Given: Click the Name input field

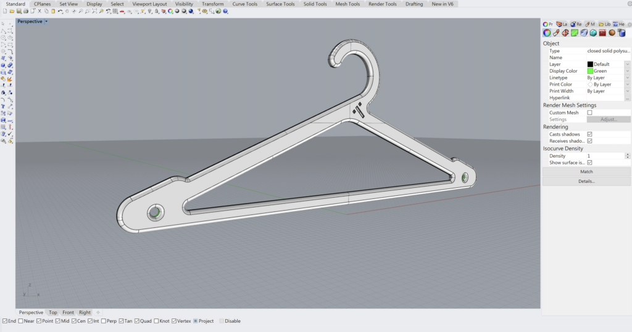Looking at the screenshot, I should tap(607, 57).
